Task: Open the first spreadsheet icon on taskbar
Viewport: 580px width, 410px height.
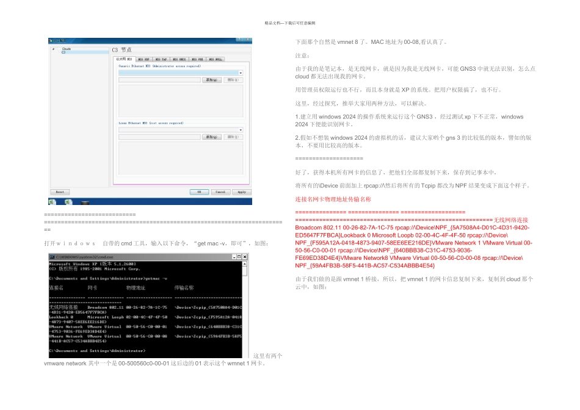Action: (x=52, y=202)
